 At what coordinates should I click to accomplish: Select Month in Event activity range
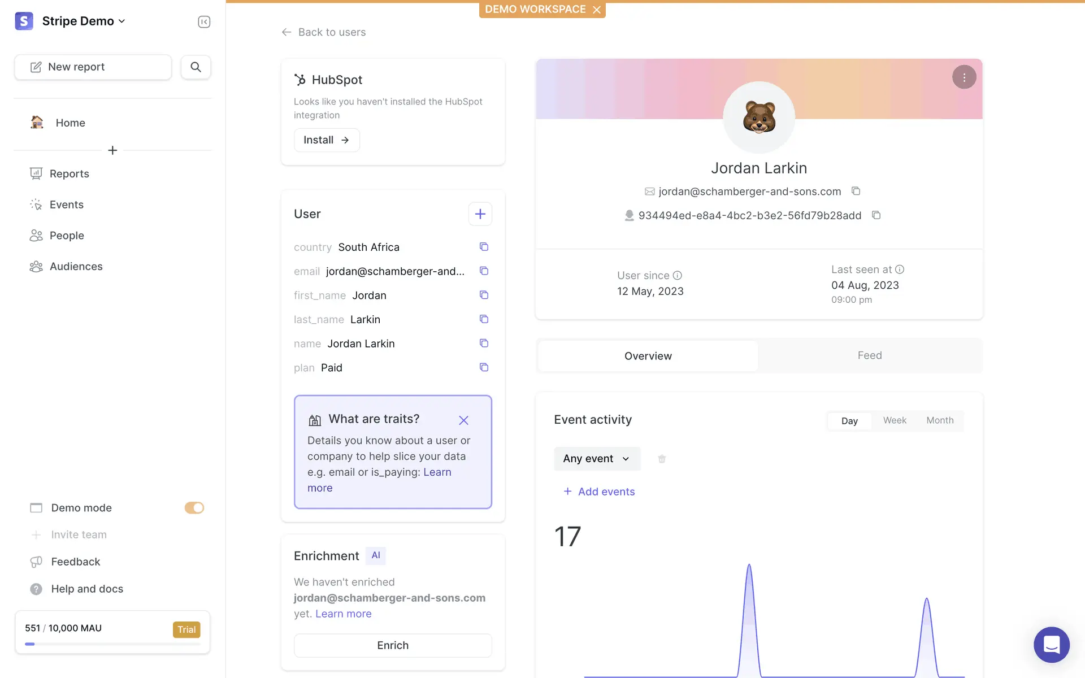940,420
